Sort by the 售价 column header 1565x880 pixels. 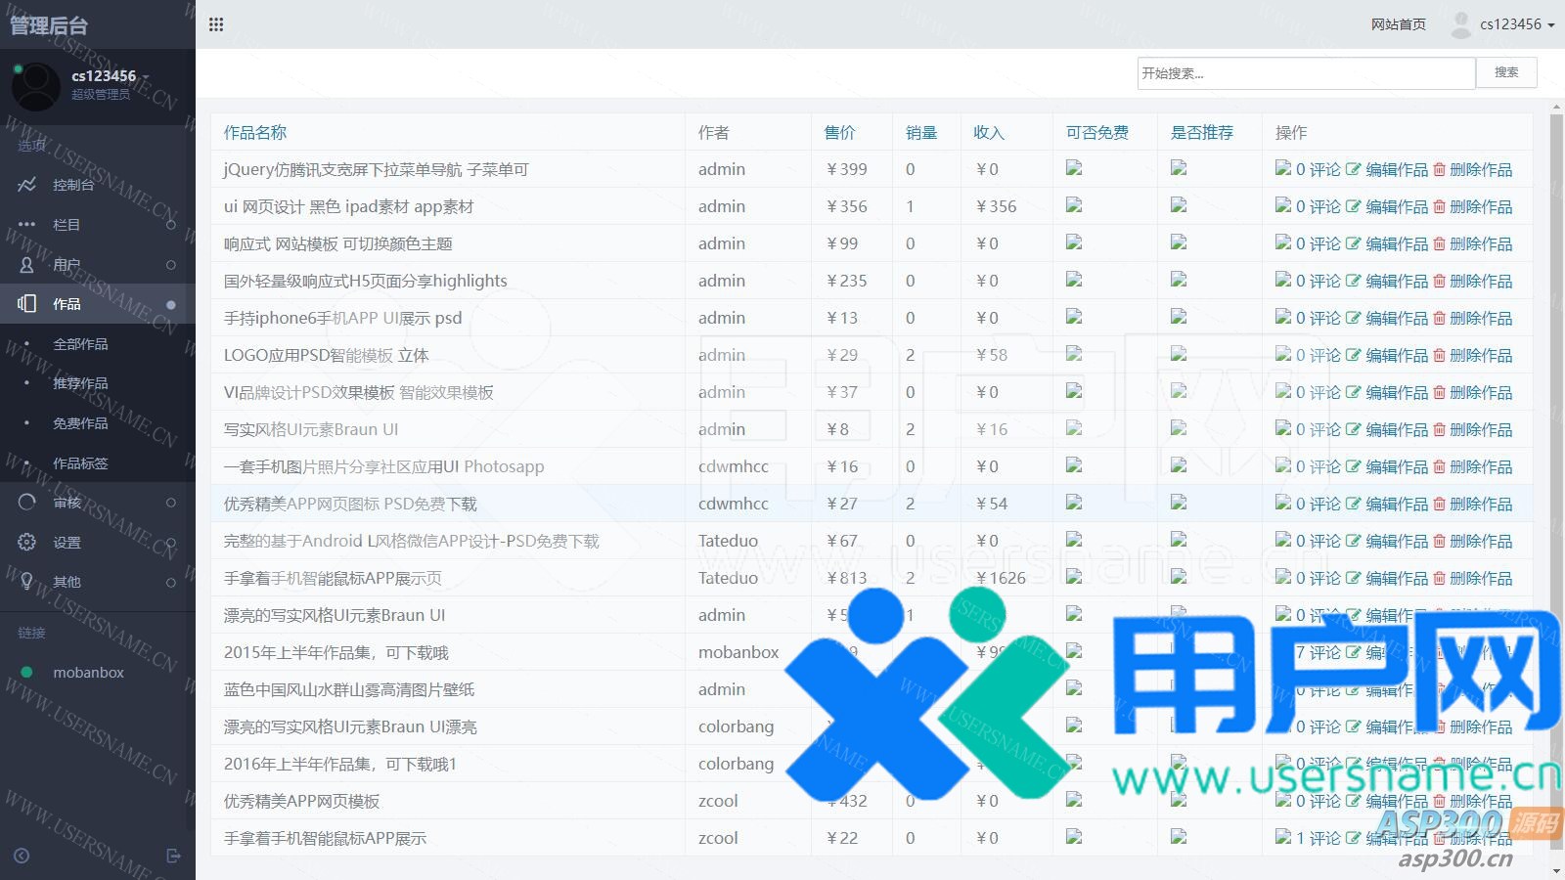pyautogui.click(x=839, y=132)
